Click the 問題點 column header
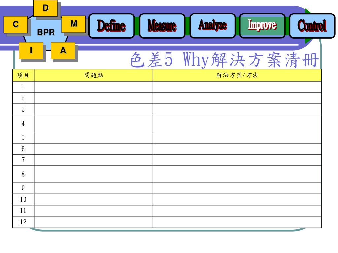 point(93,75)
